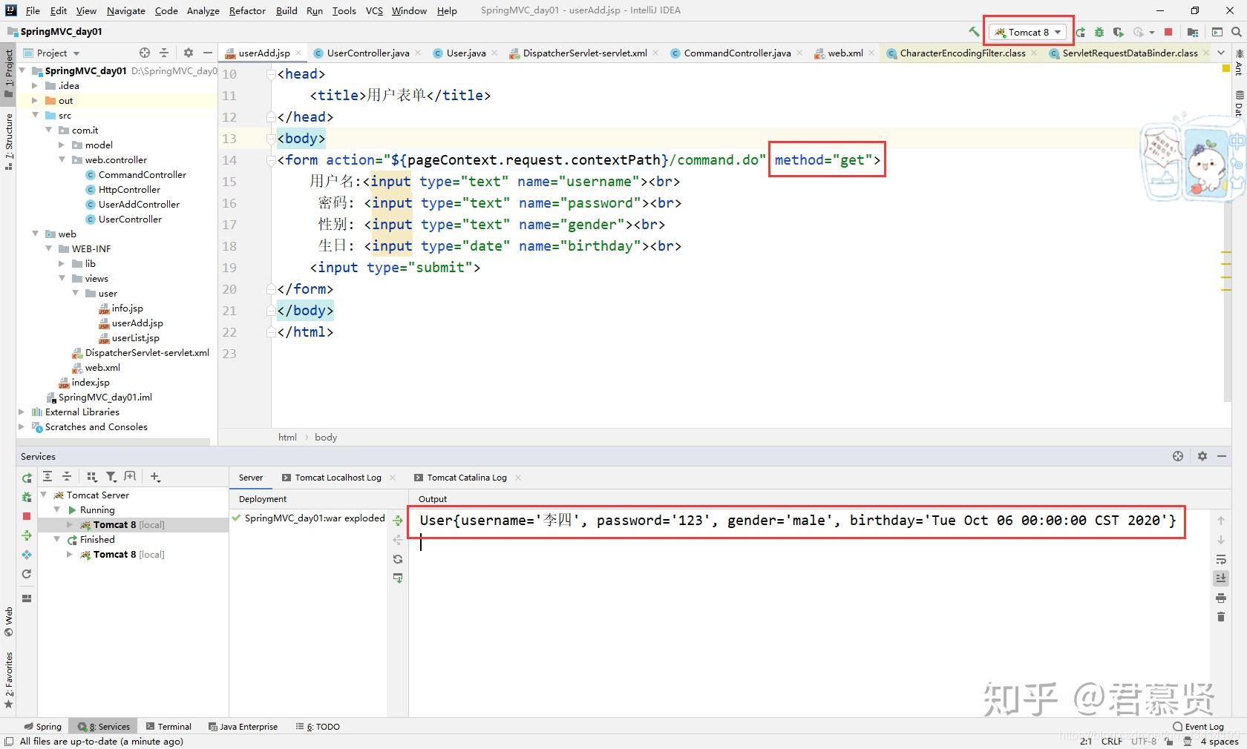Rerun service icon in Services left toolbar
This screenshot has height=749, width=1247.
coord(27,478)
